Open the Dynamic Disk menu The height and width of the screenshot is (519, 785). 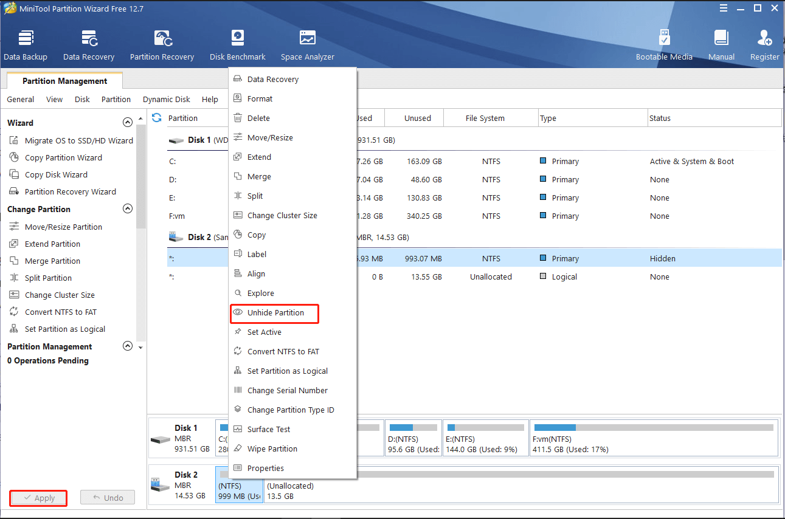tap(167, 99)
